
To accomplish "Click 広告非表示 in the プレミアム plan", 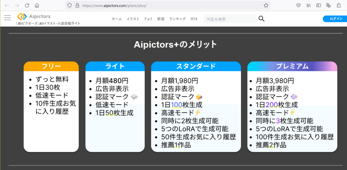I will [272, 89].
